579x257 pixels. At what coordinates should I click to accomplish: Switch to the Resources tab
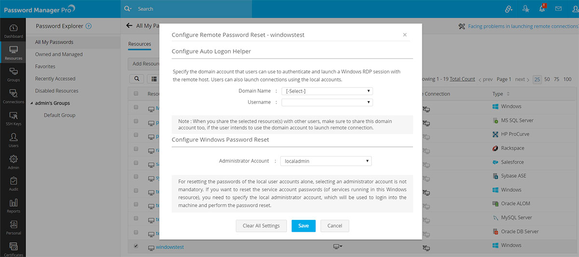pos(139,44)
